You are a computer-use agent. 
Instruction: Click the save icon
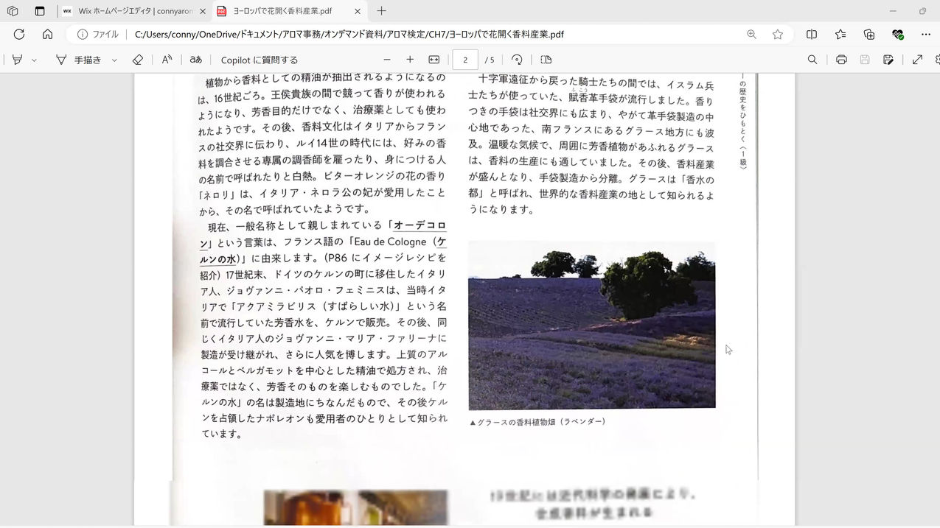click(865, 60)
